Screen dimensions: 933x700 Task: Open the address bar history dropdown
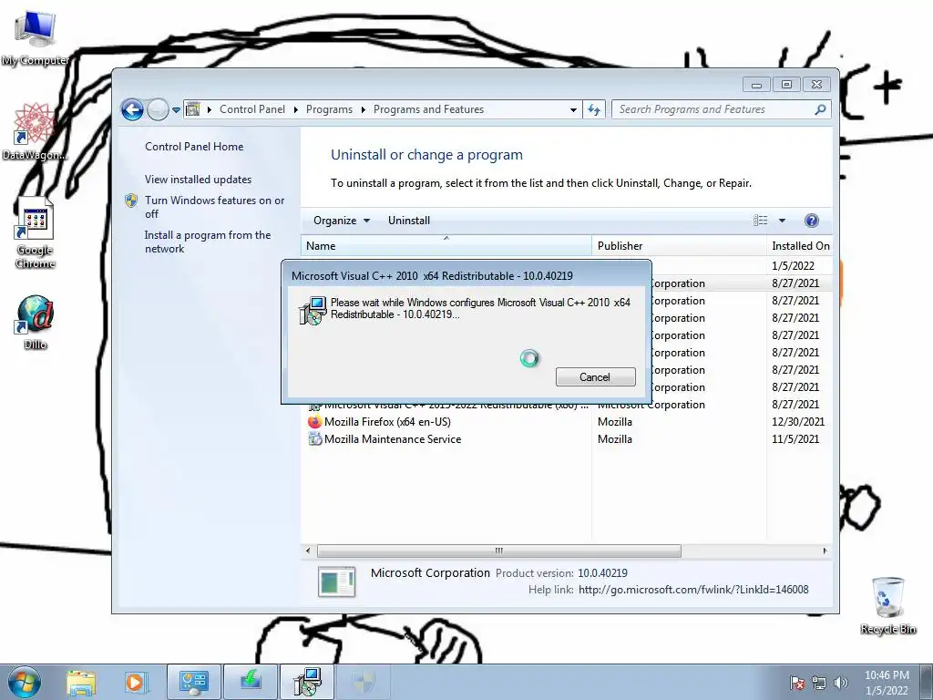[x=573, y=109]
